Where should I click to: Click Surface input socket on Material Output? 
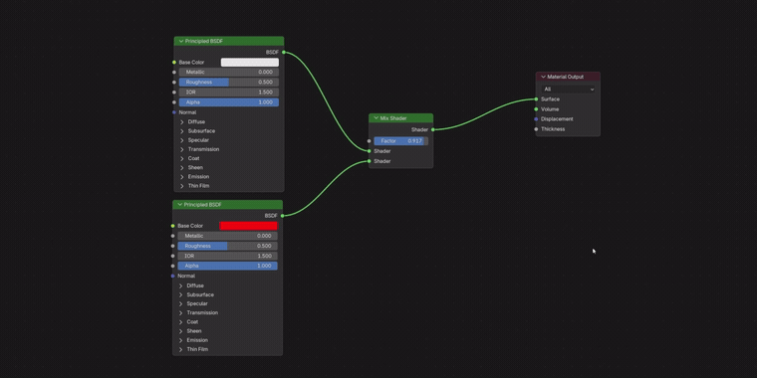[536, 99]
